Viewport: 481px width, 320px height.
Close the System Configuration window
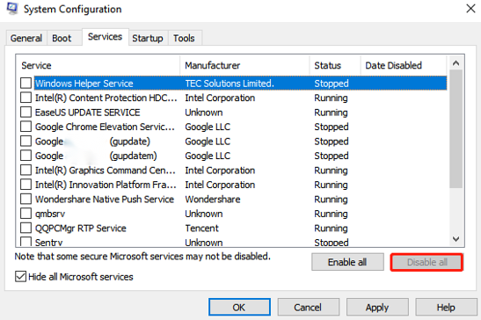click(470, 9)
